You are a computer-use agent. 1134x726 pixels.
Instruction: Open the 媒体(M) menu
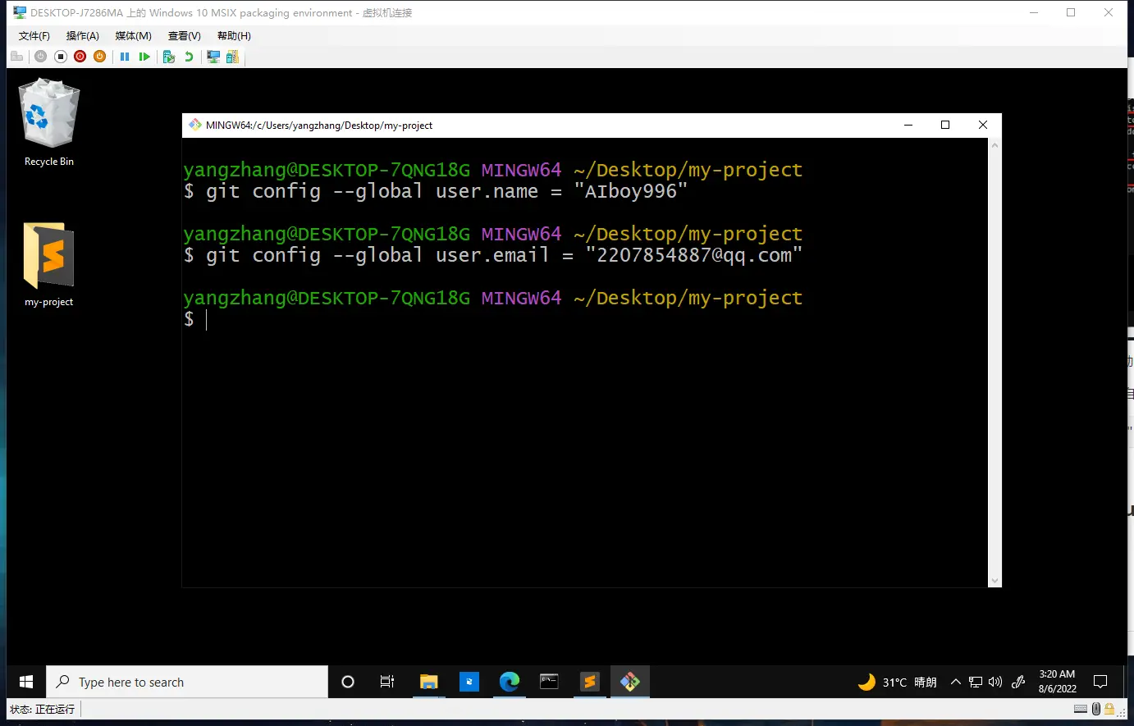[x=133, y=36]
